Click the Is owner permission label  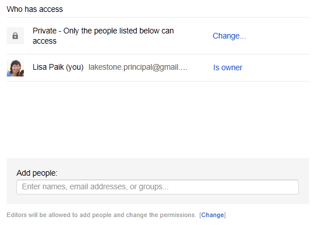click(227, 67)
